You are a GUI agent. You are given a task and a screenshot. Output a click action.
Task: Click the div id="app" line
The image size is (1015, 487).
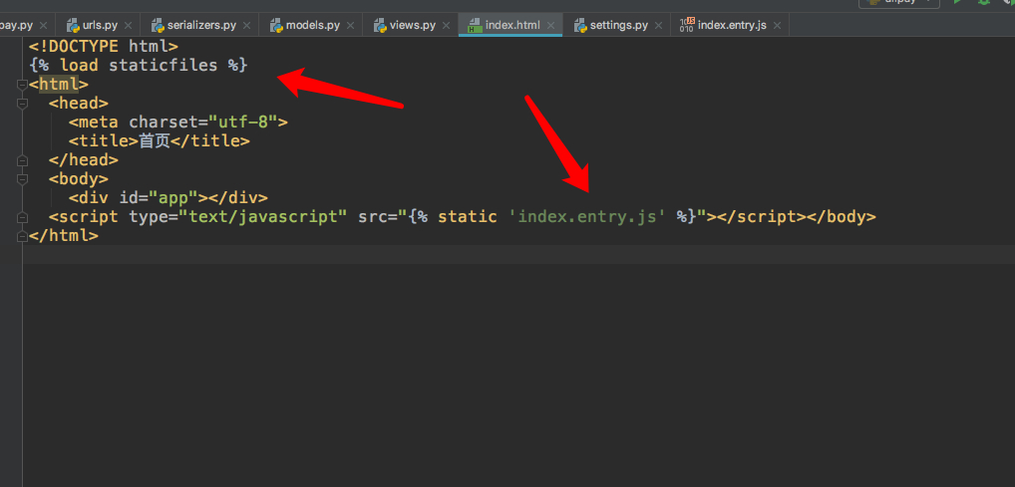point(169,198)
